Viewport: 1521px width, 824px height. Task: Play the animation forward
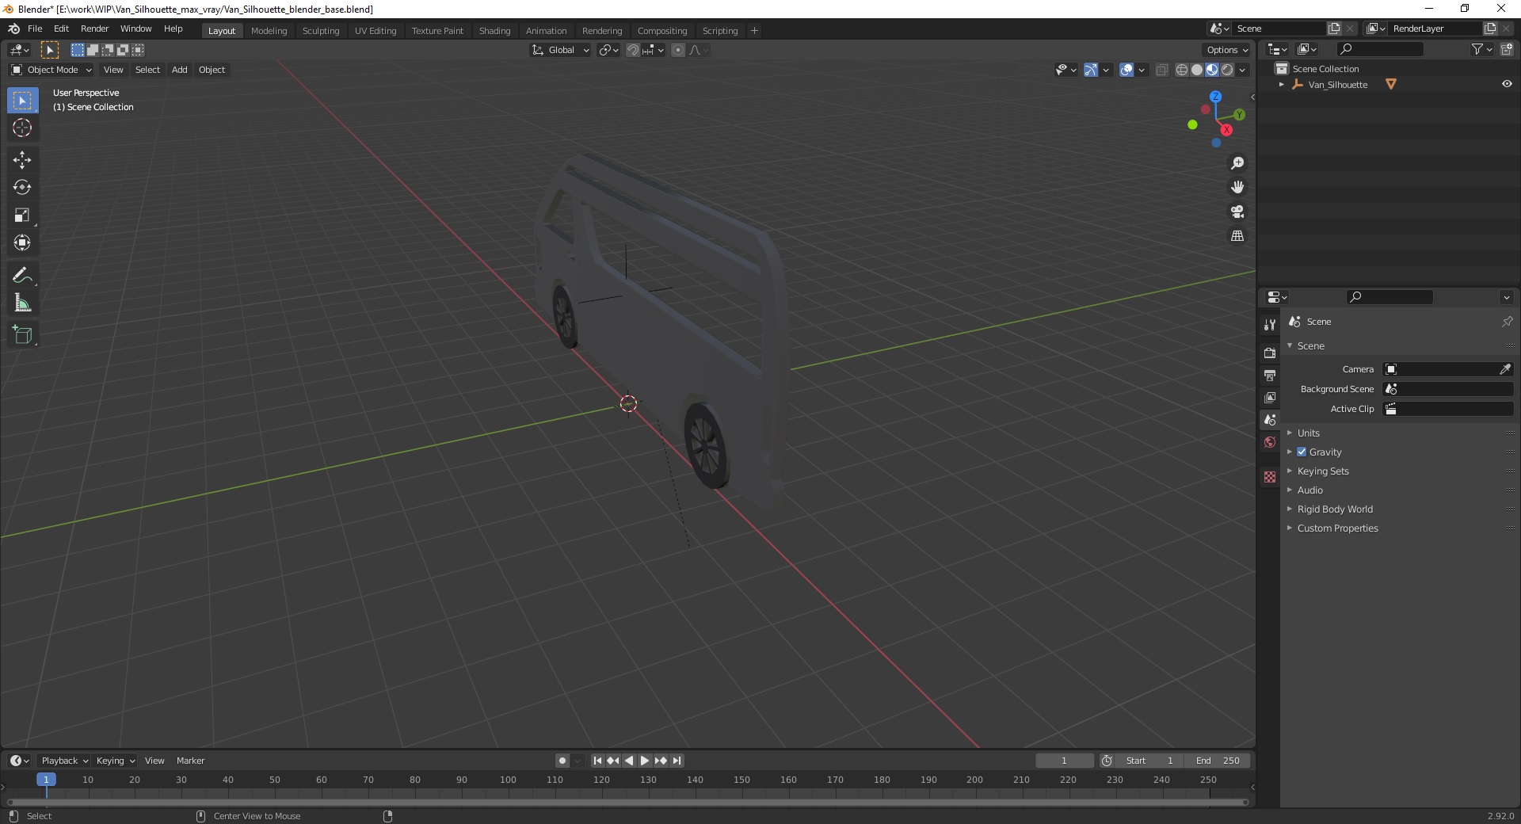coord(645,761)
